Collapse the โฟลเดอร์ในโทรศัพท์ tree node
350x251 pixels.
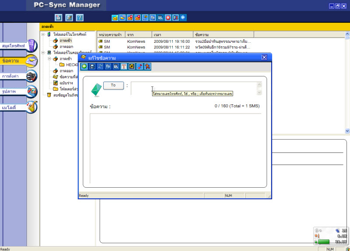point(43,34)
